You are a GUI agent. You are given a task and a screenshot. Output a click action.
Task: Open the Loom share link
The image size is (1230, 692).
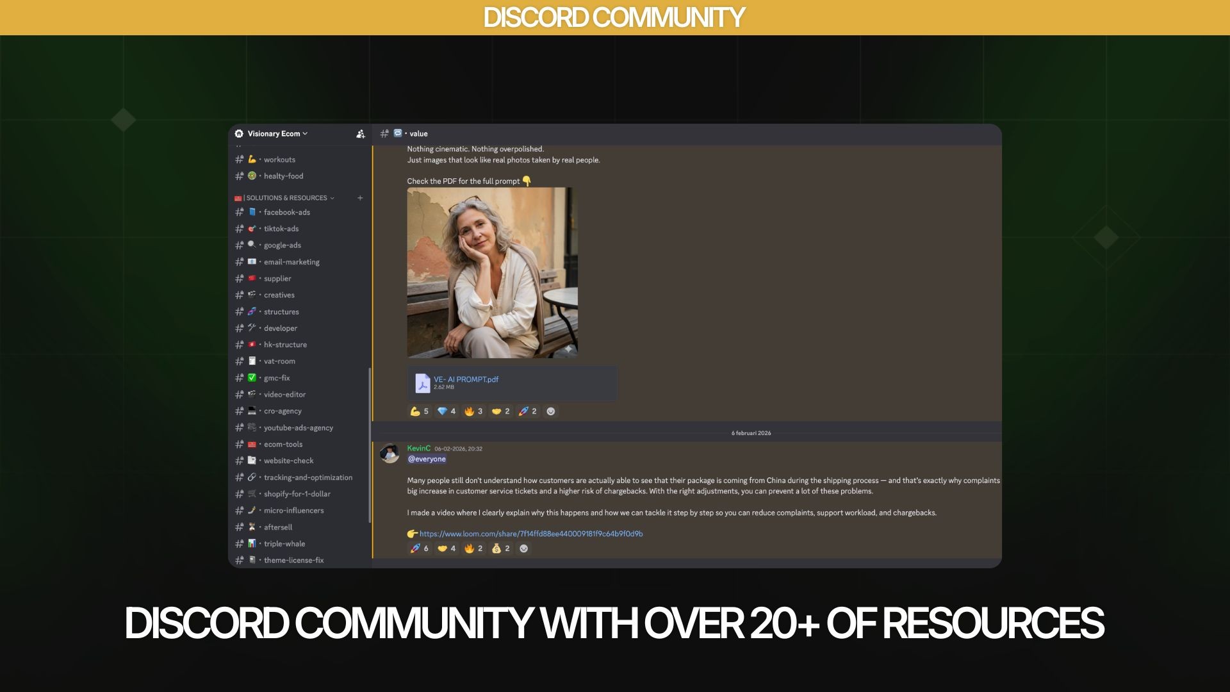click(530, 534)
